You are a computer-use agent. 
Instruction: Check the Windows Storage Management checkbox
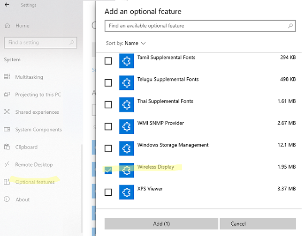tap(108, 148)
